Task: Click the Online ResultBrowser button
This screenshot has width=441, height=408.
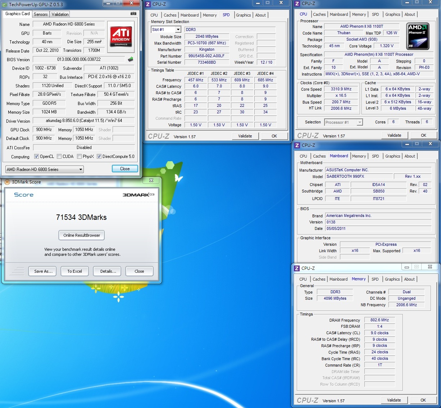Action: click(x=82, y=235)
